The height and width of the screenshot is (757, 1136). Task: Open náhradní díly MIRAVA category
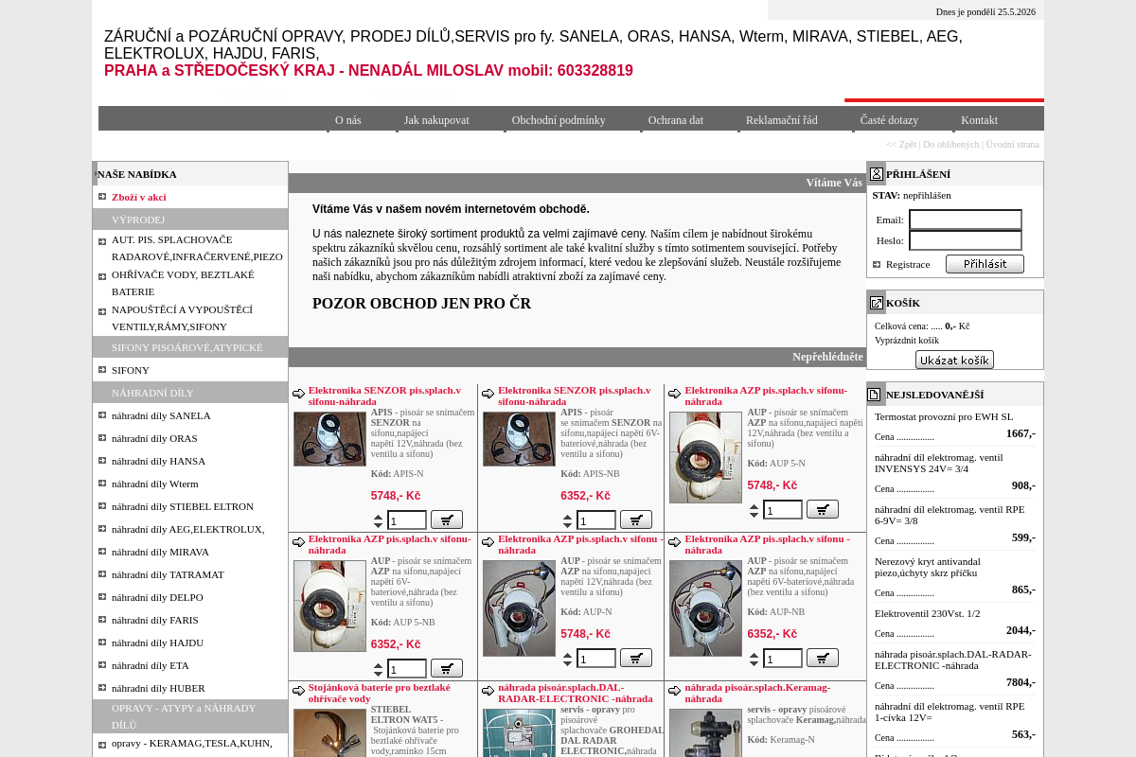(160, 552)
